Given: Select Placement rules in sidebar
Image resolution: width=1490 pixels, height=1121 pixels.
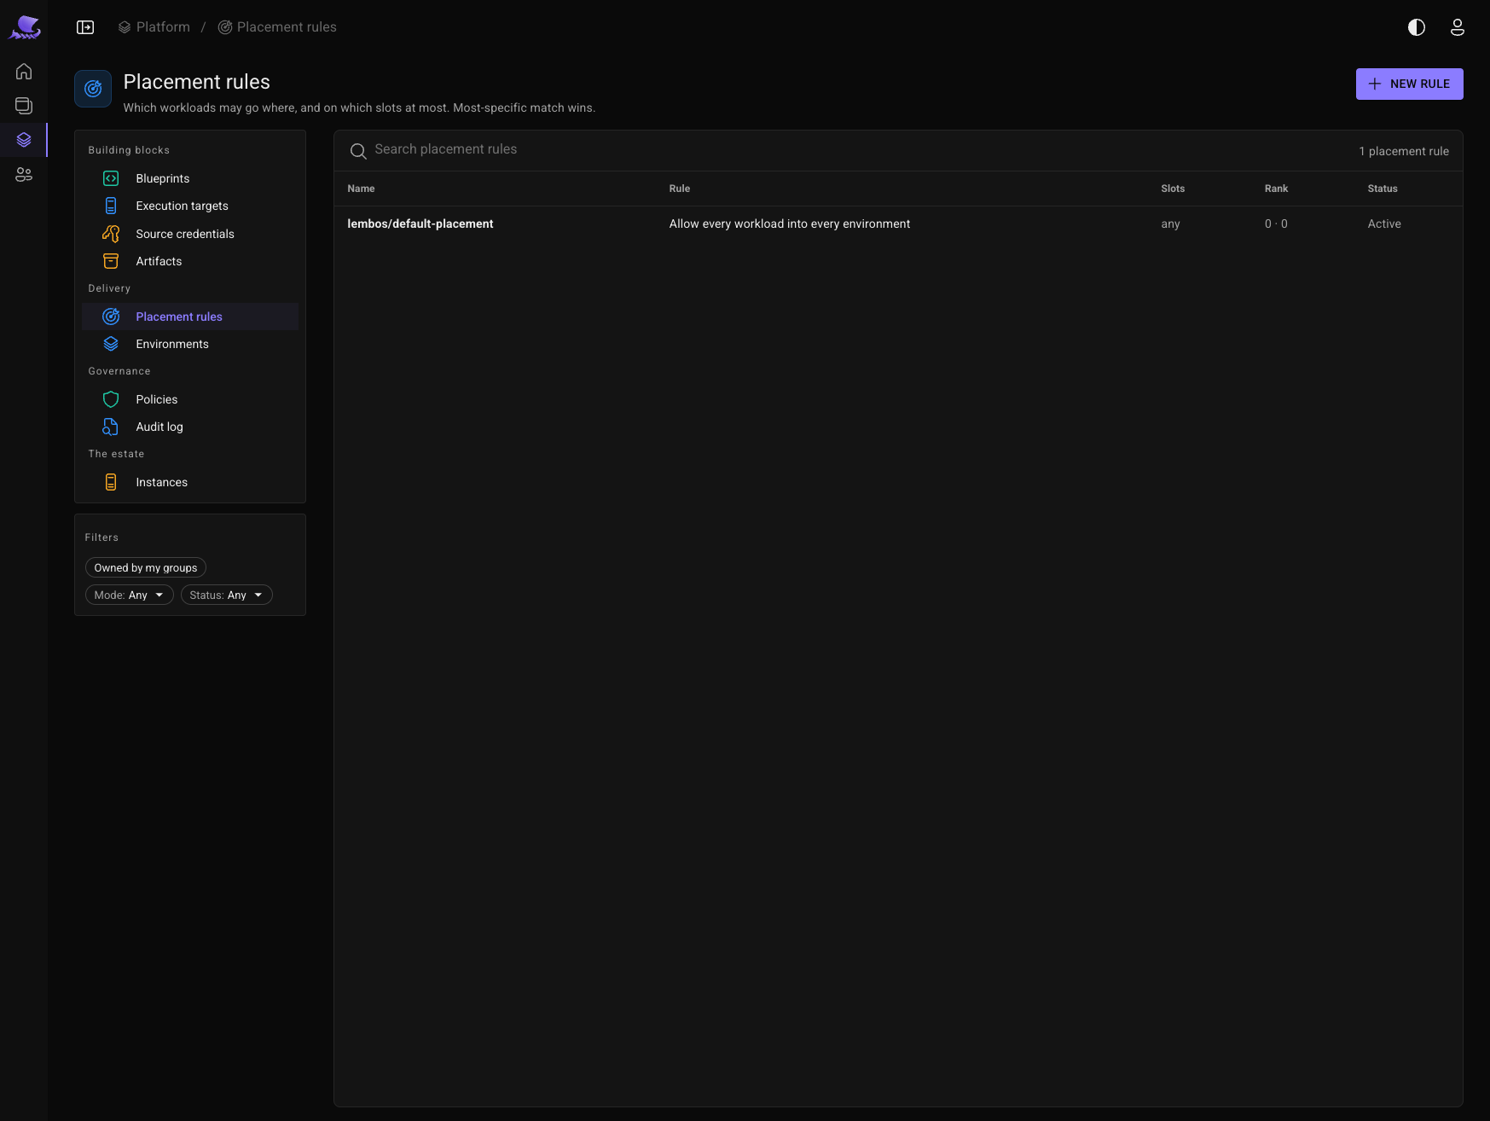Looking at the screenshot, I should [x=190, y=317].
